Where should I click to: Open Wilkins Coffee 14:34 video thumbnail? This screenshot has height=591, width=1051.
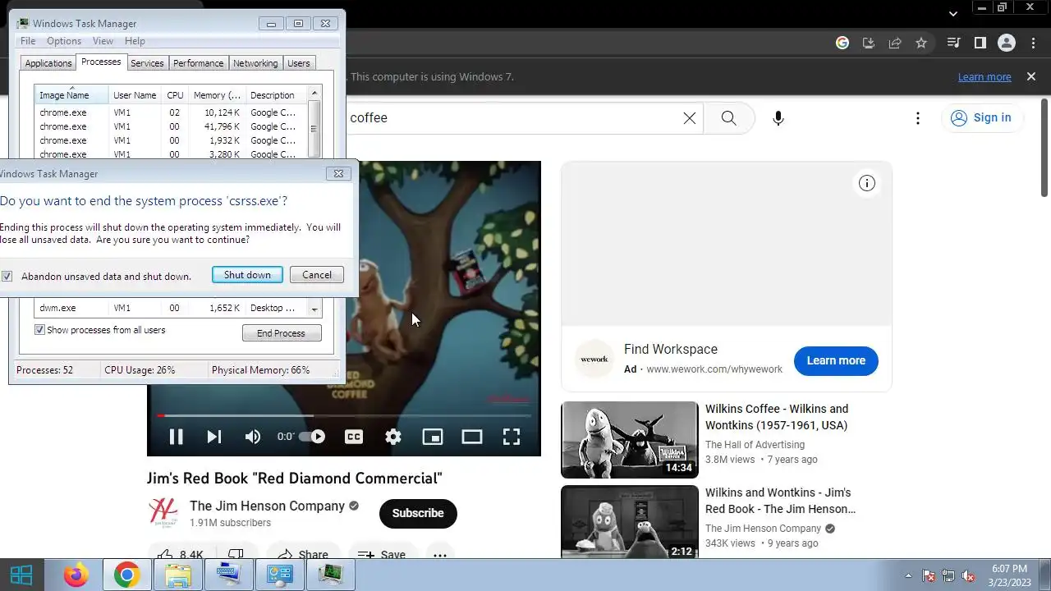pyautogui.click(x=630, y=440)
